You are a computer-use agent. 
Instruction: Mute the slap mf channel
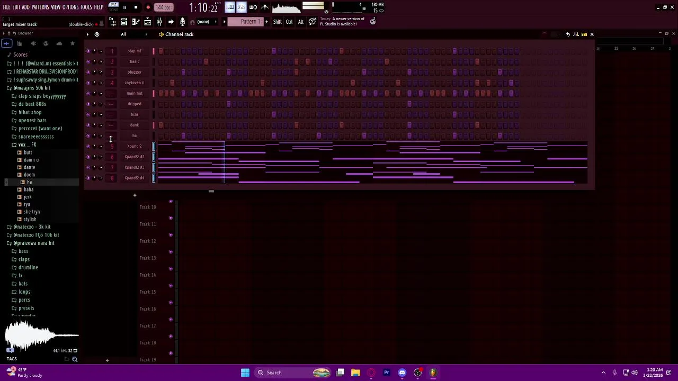(x=88, y=51)
